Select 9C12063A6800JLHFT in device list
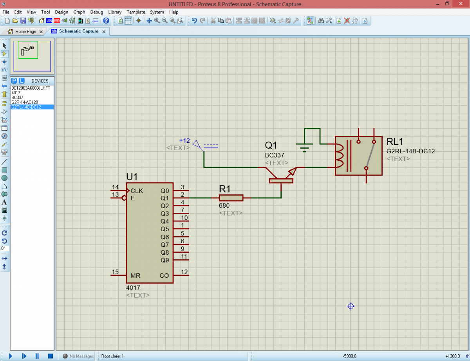Screen dimensions: 470x361 click(32, 88)
